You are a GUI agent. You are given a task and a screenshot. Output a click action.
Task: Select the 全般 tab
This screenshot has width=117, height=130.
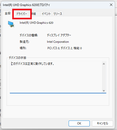tap(8, 14)
